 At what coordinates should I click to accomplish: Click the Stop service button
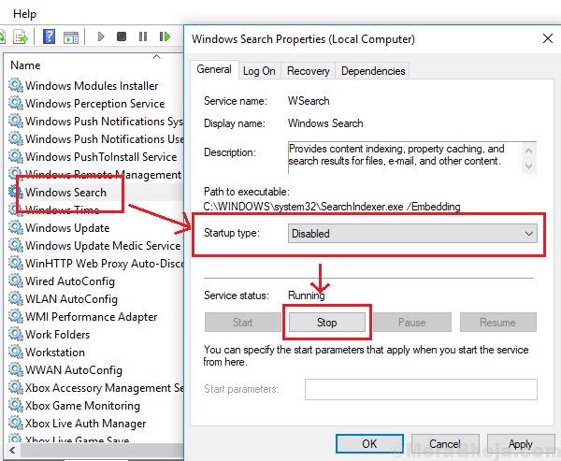point(326,322)
